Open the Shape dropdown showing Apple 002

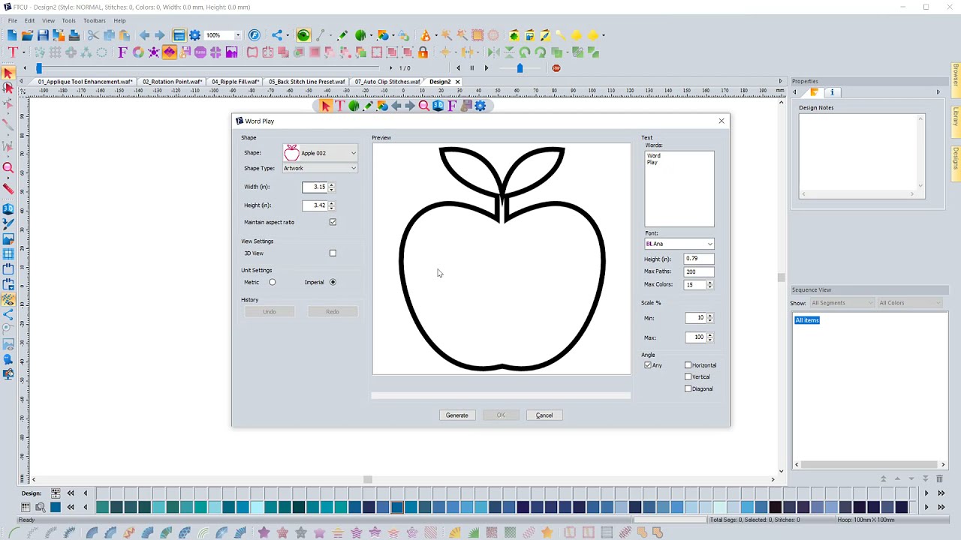(320, 153)
